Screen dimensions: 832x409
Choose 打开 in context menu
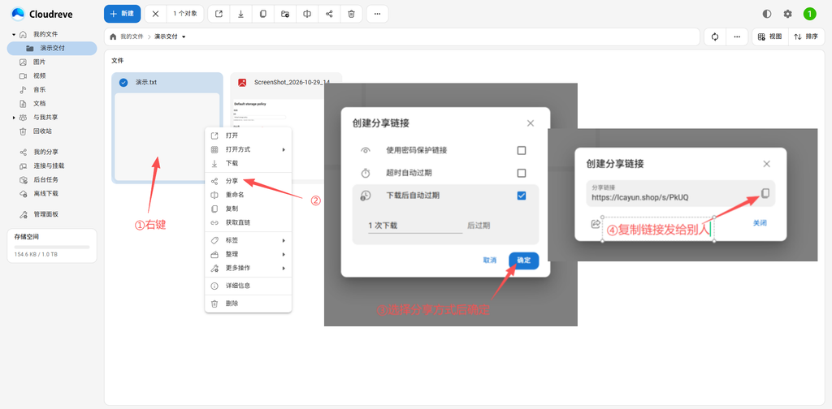(x=249, y=136)
